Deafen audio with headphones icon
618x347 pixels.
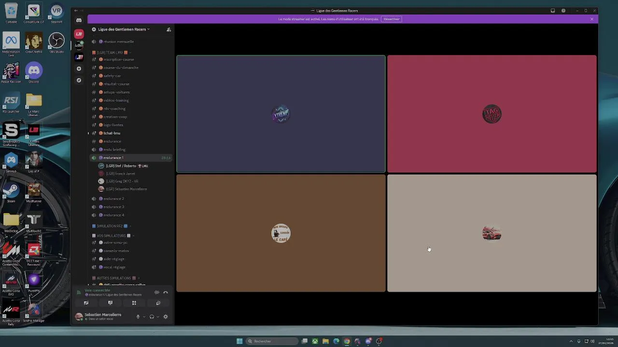[x=152, y=317]
